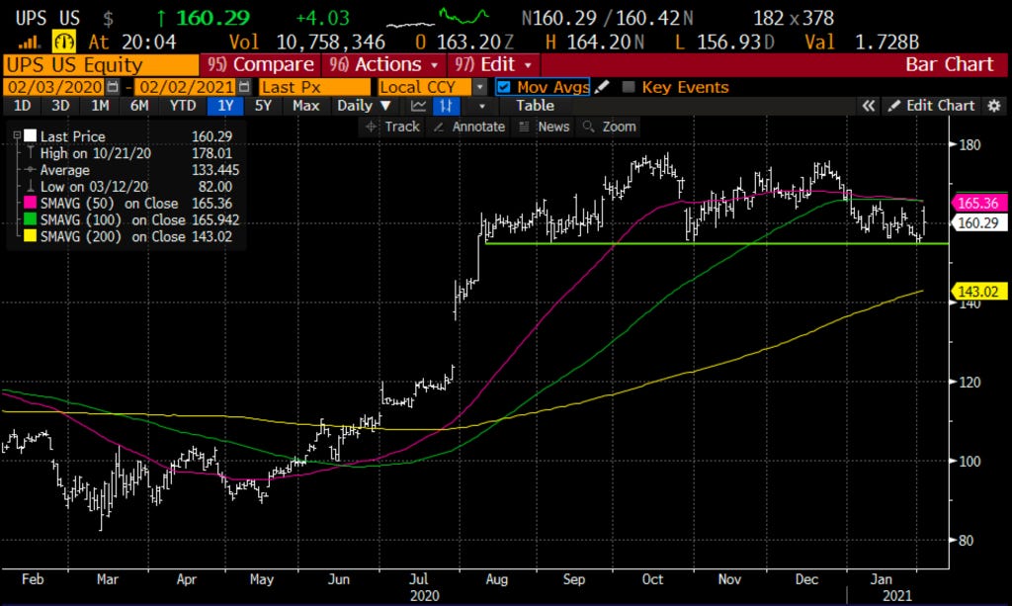Viewport: 1012px width, 606px height.
Task: Activate the Zoom magnifier tool
Action: pos(609,127)
